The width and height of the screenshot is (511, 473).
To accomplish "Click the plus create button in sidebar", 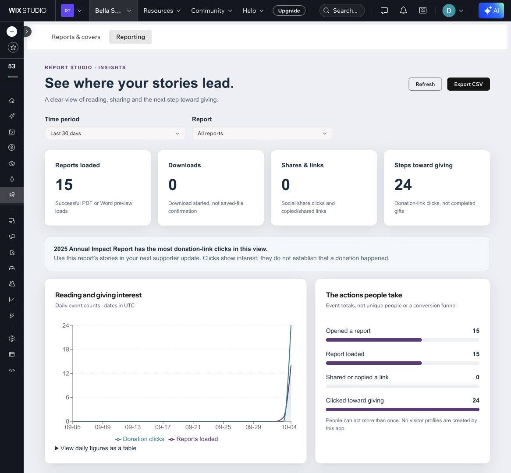I will click(x=12, y=32).
